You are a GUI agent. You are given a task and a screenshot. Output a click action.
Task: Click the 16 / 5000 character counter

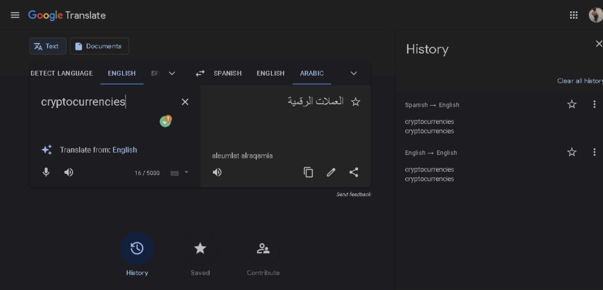(147, 173)
